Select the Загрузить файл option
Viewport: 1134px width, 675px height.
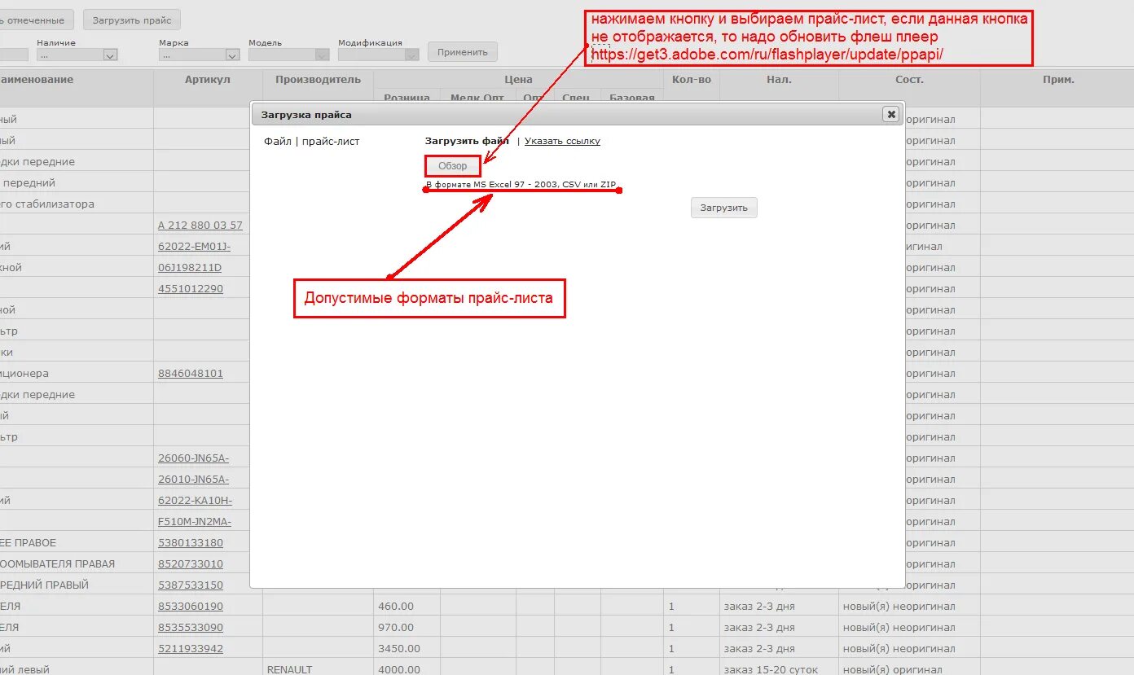[467, 141]
